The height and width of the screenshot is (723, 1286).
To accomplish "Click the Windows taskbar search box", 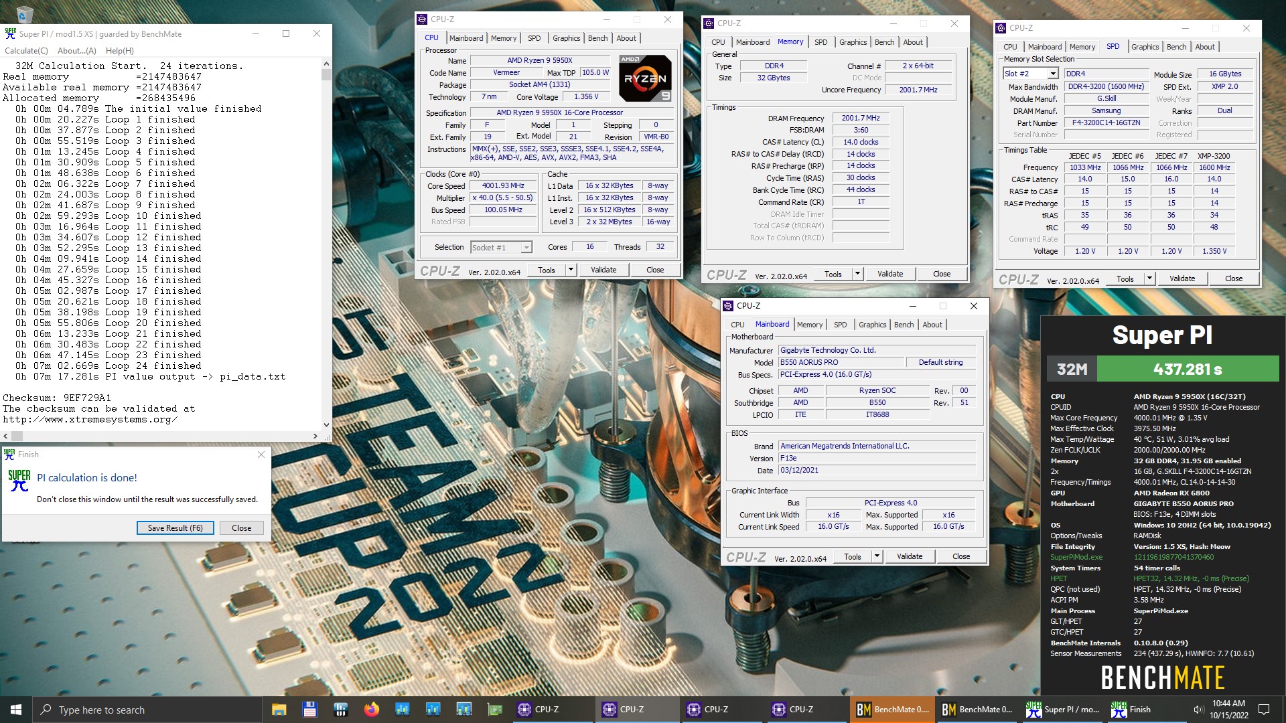I will [147, 710].
